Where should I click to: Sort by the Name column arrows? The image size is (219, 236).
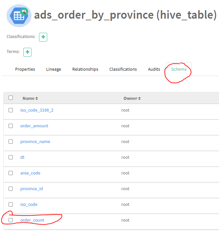36,99
